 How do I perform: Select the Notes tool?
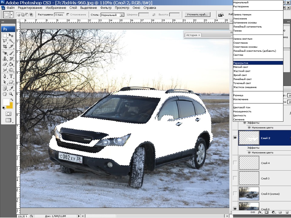5,88
